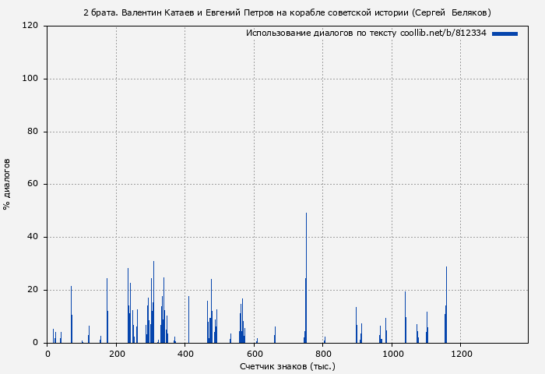Image resolution: width=545 pixels, height=374 pixels.
Task: Click the blue legend color swatch
Action: click(x=505, y=34)
